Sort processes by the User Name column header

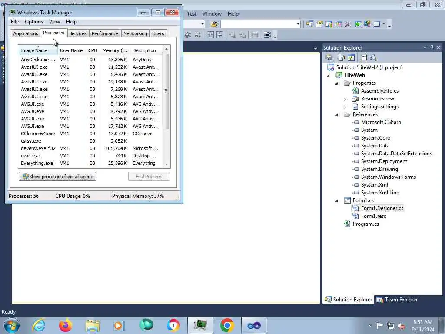tap(71, 50)
